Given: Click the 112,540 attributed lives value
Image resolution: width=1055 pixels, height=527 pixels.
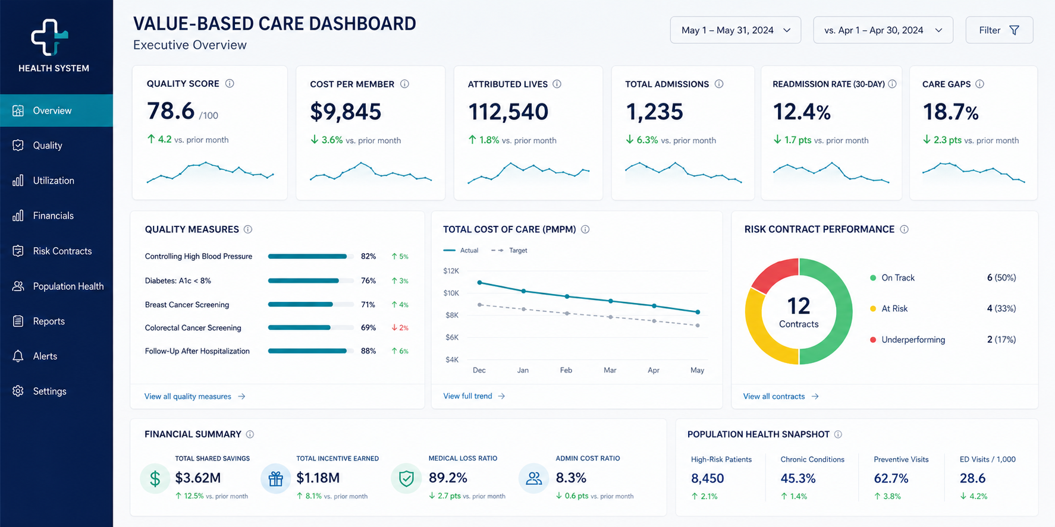Looking at the screenshot, I should click(508, 112).
